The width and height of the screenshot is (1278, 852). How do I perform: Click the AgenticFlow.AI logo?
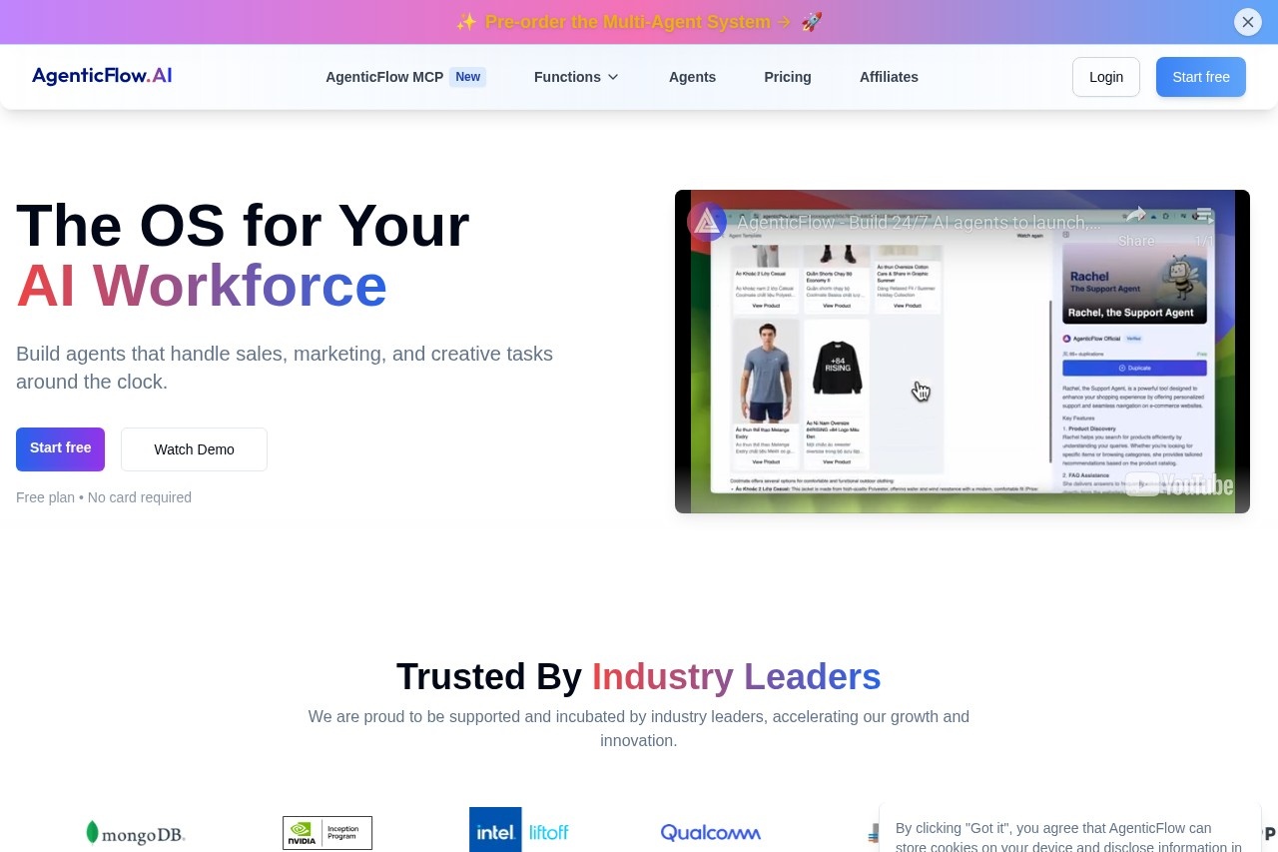[102, 76]
